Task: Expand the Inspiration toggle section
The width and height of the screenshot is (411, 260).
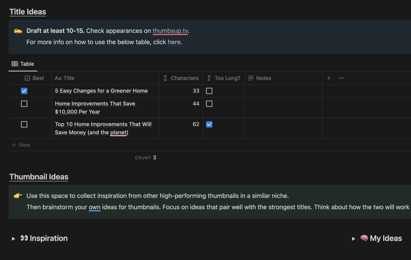Action: [13, 238]
